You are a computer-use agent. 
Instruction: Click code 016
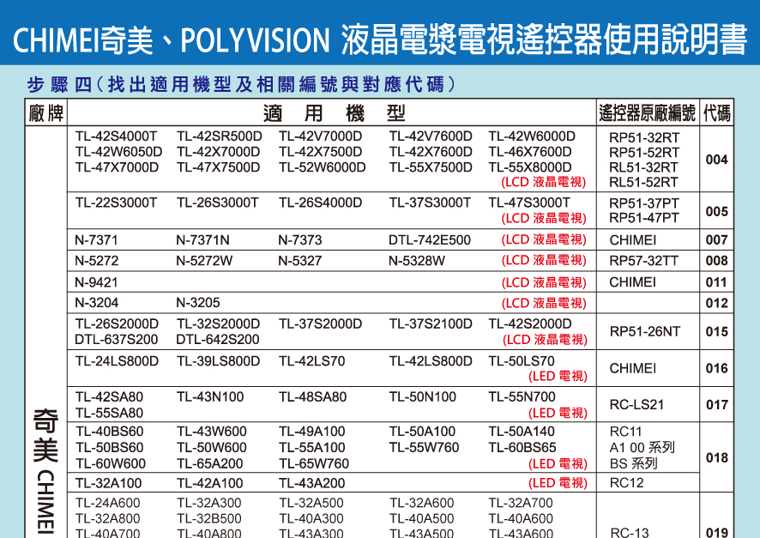point(716,368)
